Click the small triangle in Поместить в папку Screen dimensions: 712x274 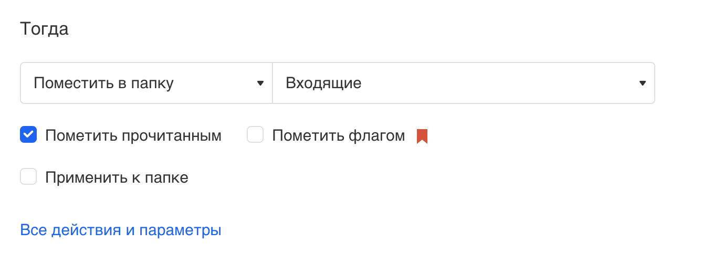click(260, 83)
